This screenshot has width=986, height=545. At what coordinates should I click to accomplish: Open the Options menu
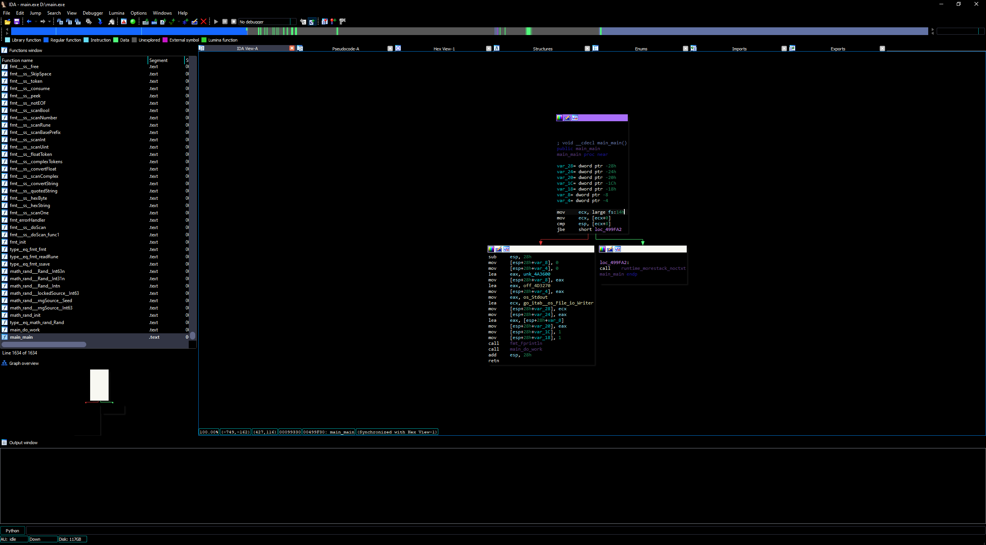[x=139, y=13]
